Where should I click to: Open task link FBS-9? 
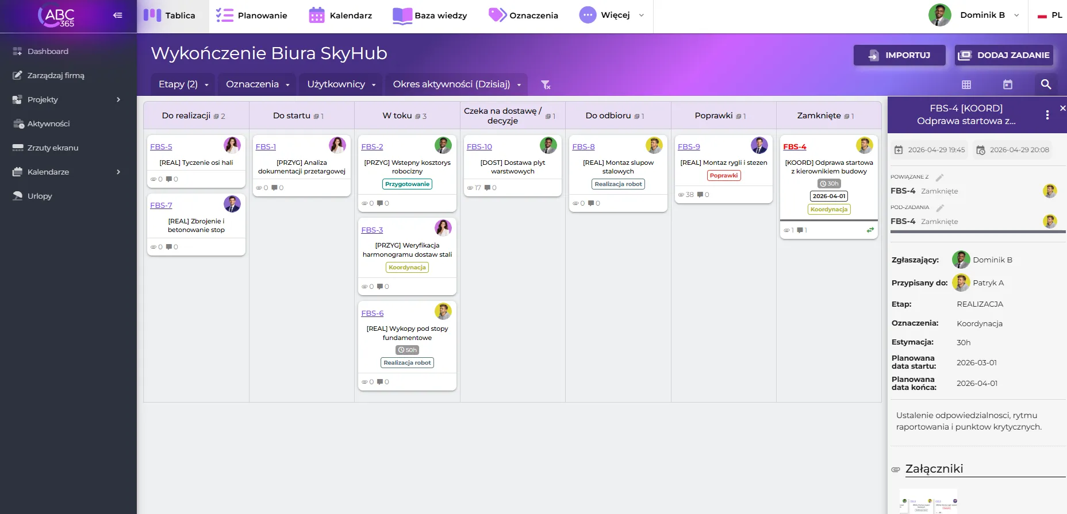click(689, 147)
